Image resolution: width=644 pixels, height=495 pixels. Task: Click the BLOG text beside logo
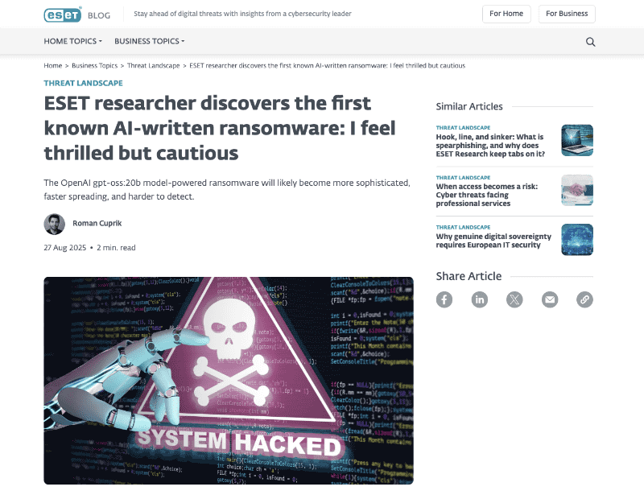click(99, 15)
